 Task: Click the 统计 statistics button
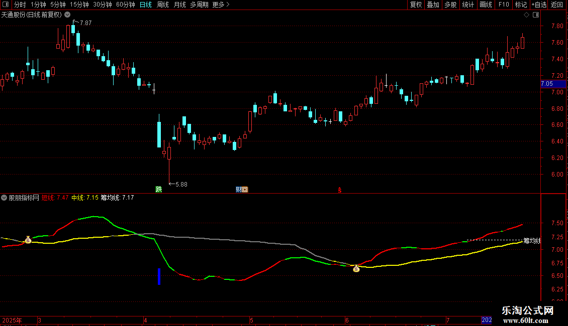(x=468, y=5)
